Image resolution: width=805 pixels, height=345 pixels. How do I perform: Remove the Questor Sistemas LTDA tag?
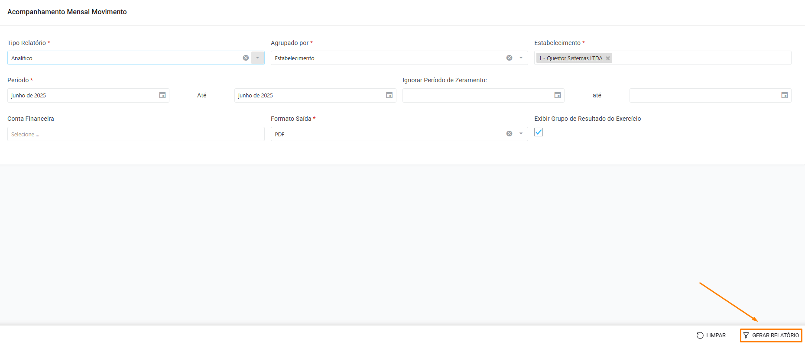click(608, 58)
